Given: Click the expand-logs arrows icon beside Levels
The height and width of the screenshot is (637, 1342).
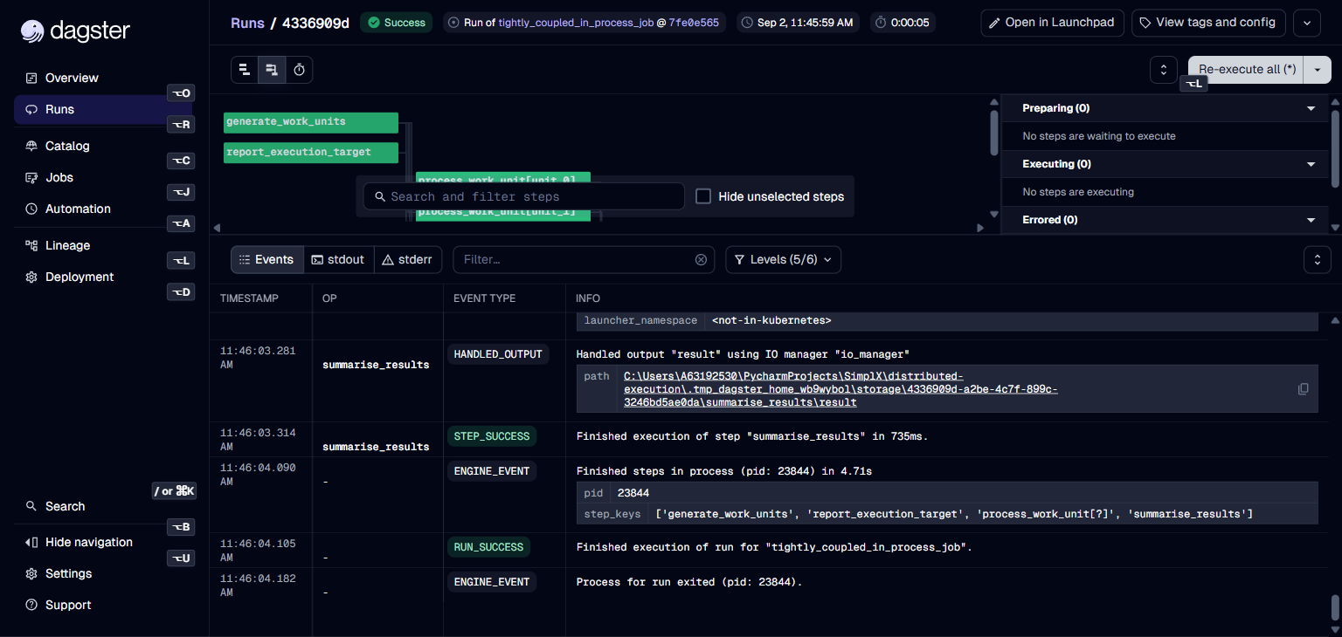Looking at the screenshot, I should pos(1317,259).
